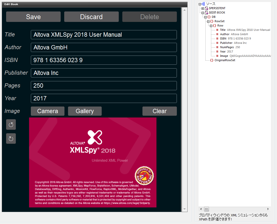Screen dimensions: 277x224
Task: Collapse the Row tree node
Action: tap(211, 26)
